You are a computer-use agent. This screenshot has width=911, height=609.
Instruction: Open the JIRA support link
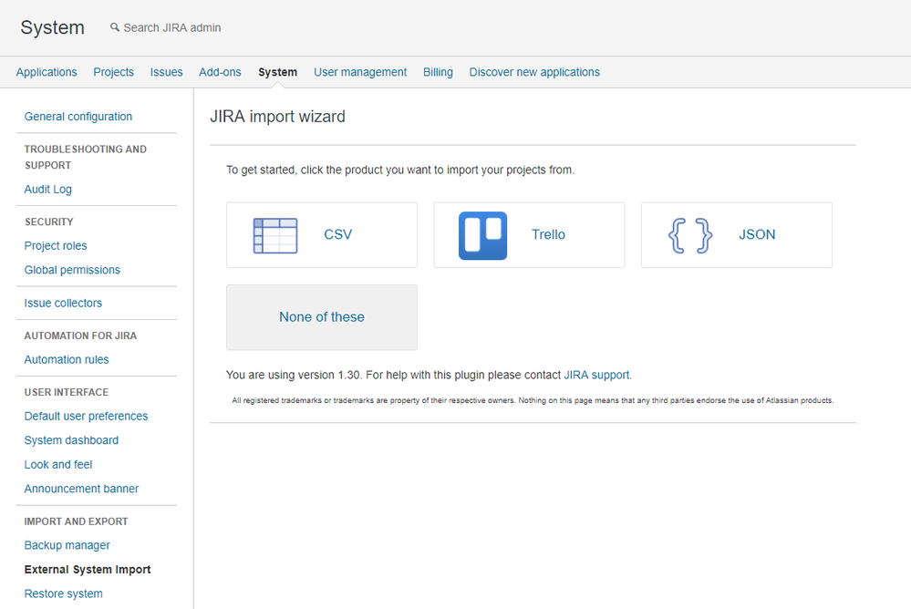coord(596,375)
